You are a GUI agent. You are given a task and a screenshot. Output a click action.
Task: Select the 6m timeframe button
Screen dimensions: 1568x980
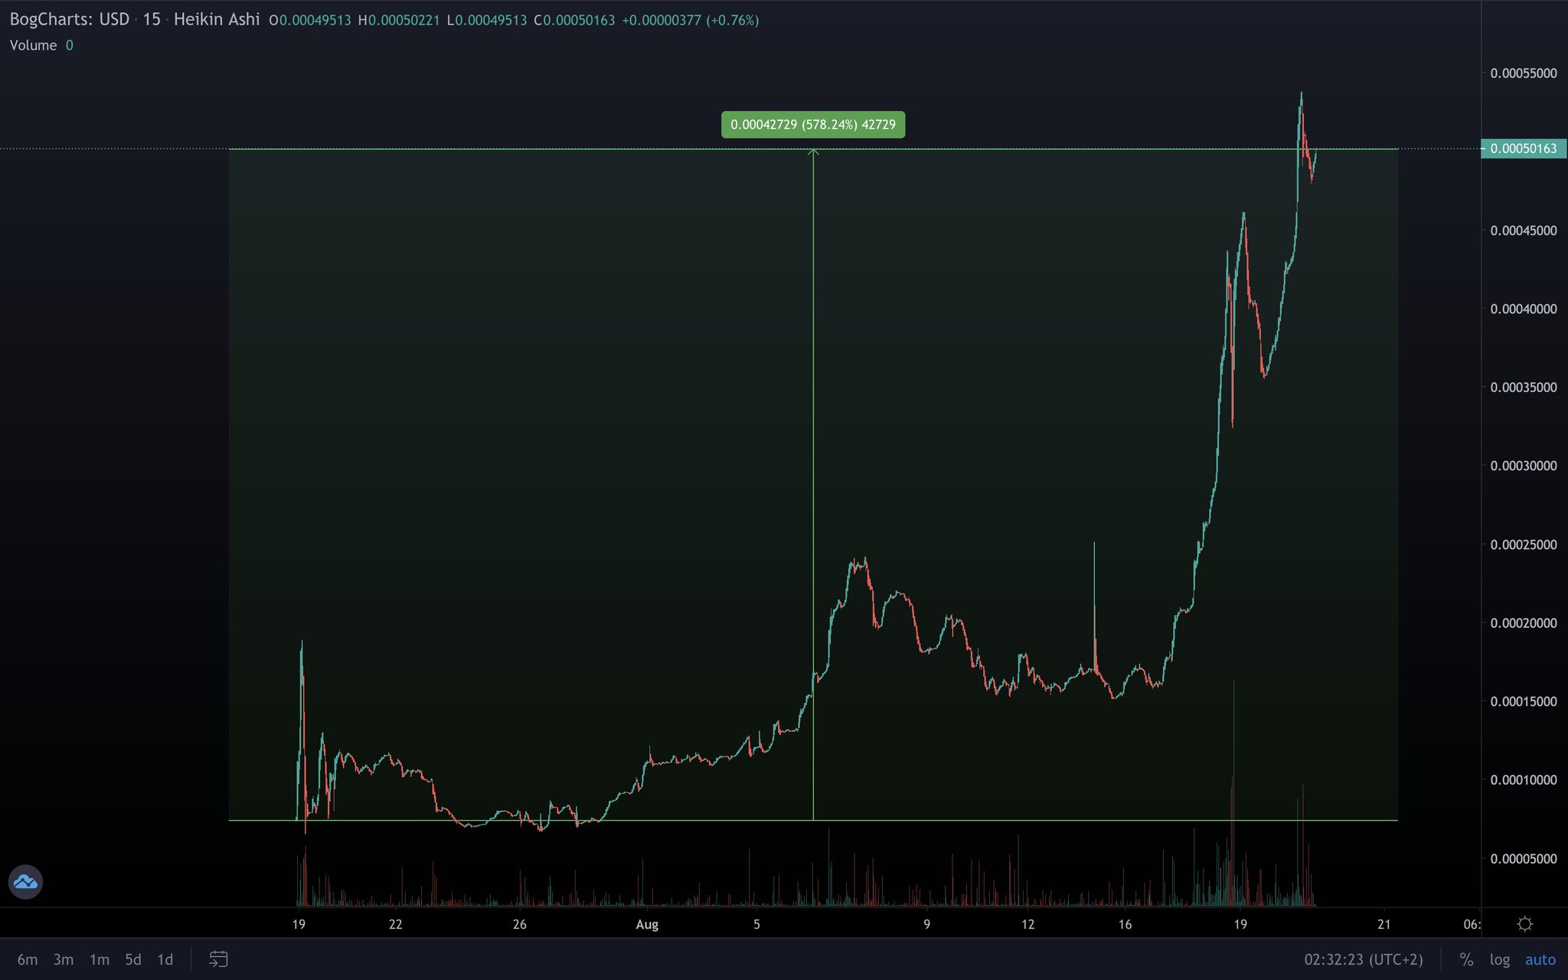29,959
